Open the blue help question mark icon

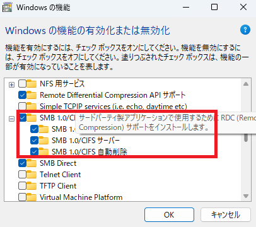click(245, 30)
